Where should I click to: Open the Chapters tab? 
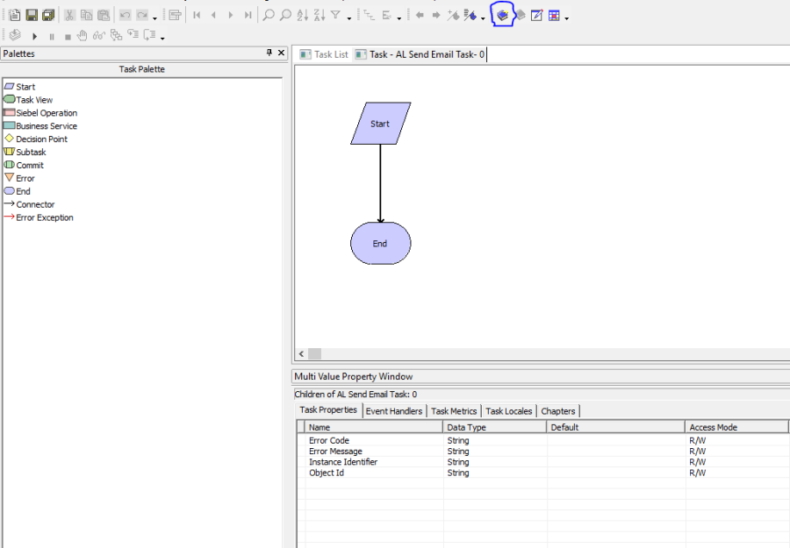pos(557,411)
